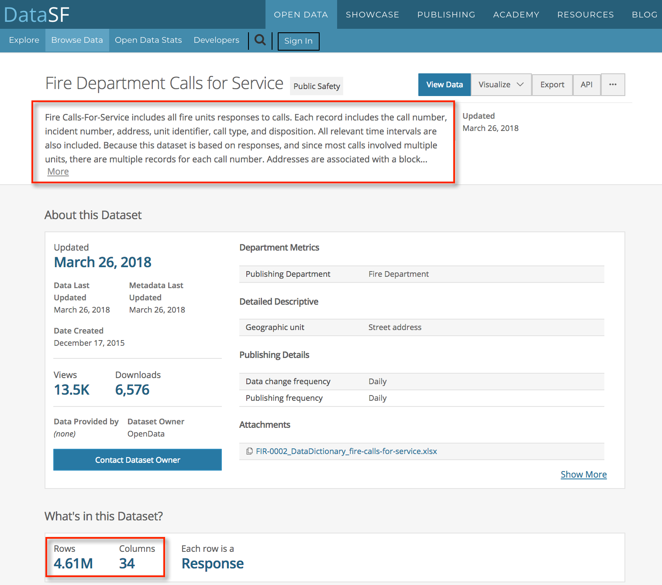
Task: Click the attachment file icon beside FIR-0002
Action: point(249,451)
